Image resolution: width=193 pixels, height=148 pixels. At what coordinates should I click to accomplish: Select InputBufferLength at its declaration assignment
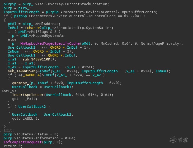tap(22, 12)
